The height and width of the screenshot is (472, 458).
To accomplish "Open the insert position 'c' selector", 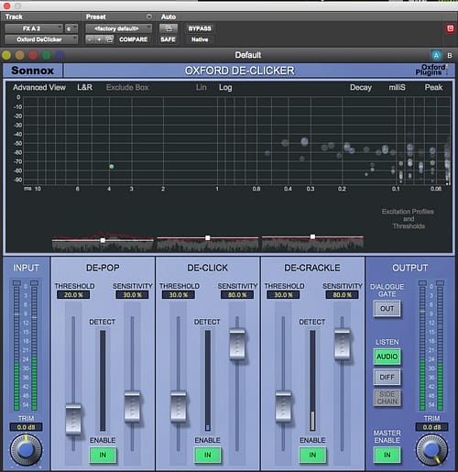I will [x=71, y=28].
